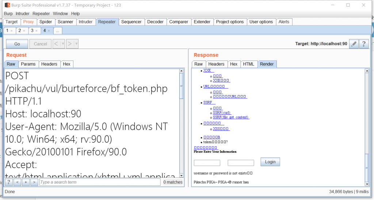Open the back history dropdown arrow
Image resolution: width=374 pixels, height=200 pixels.
(63, 44)
